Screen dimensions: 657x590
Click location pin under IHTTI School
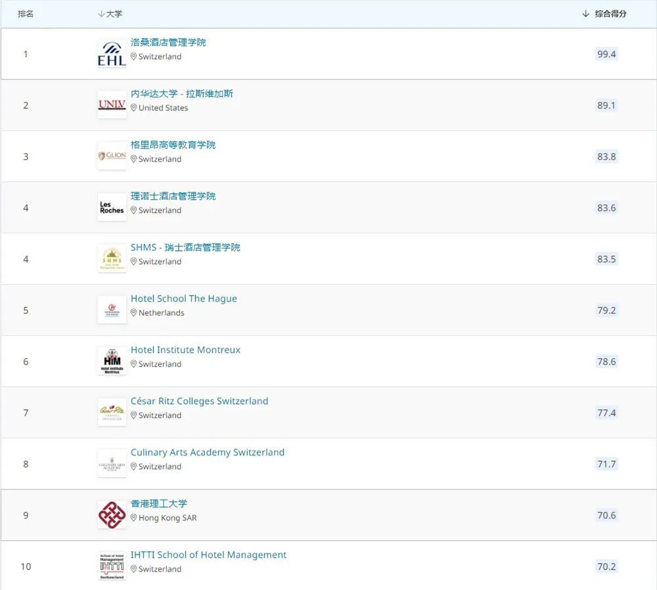coord(133,568)
